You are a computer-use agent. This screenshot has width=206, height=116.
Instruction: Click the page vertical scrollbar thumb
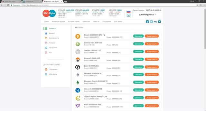click(x=205, y=29)
